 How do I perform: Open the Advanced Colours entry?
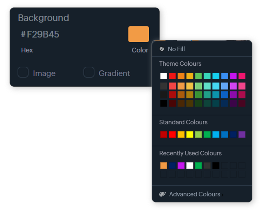[194, 194]
